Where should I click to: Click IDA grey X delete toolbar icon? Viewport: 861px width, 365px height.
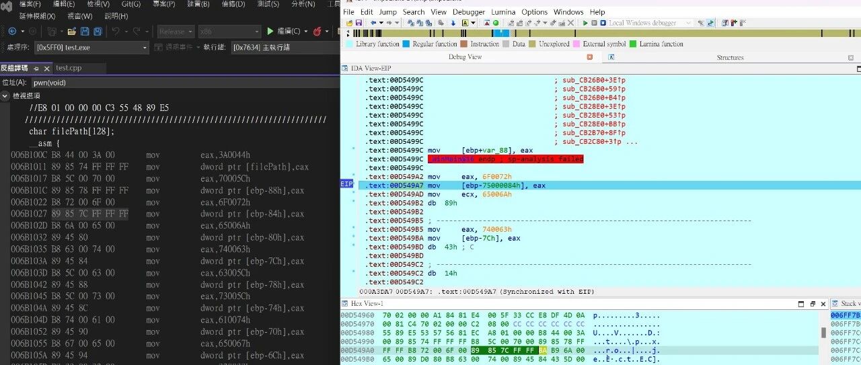[x=571, y=23]
